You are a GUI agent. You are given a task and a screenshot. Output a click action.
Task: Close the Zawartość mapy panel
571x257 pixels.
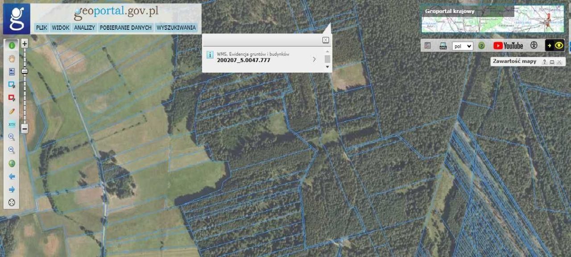point(559,62)
